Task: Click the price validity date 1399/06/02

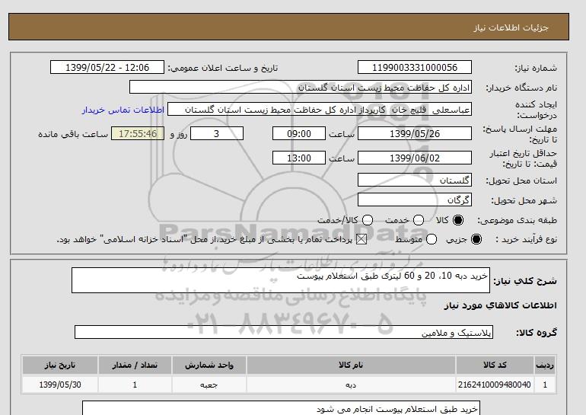Action: coord(415,158)
